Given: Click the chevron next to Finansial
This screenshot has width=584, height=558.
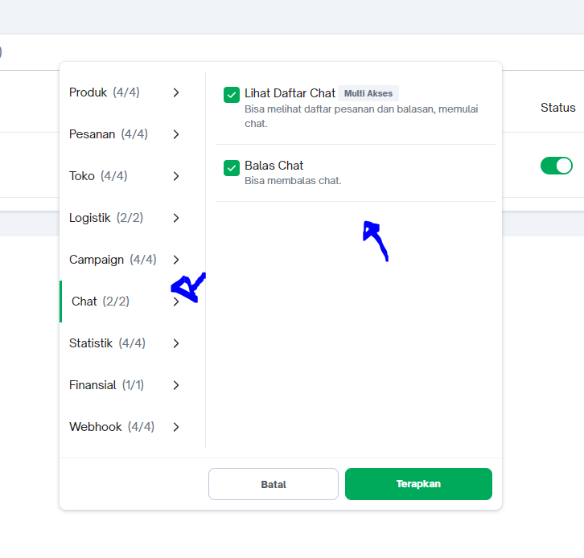Looking at the screenshot, I should 176,385.
